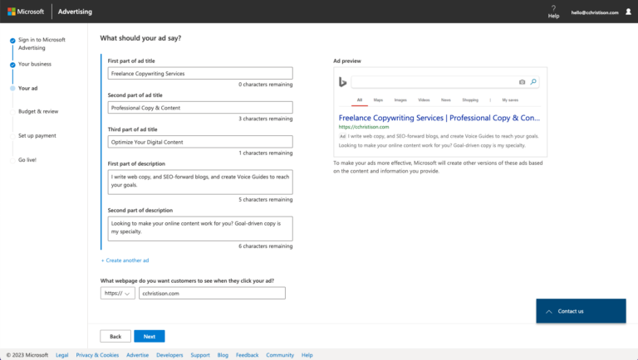Click the Microsoft logo
This screenshot has width=638, height=360.
click(x=26, y=12)
